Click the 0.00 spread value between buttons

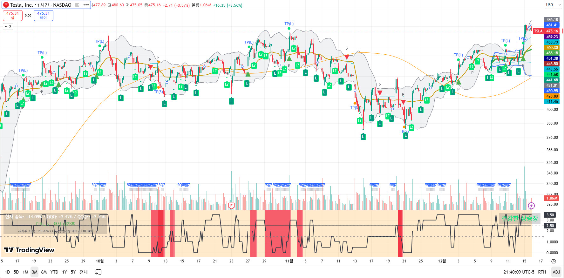[28, 15]
